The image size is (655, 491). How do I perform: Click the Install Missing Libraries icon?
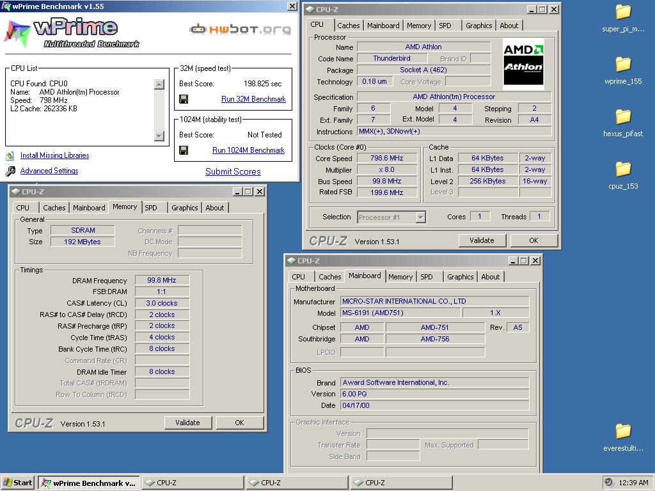(10, 156)
